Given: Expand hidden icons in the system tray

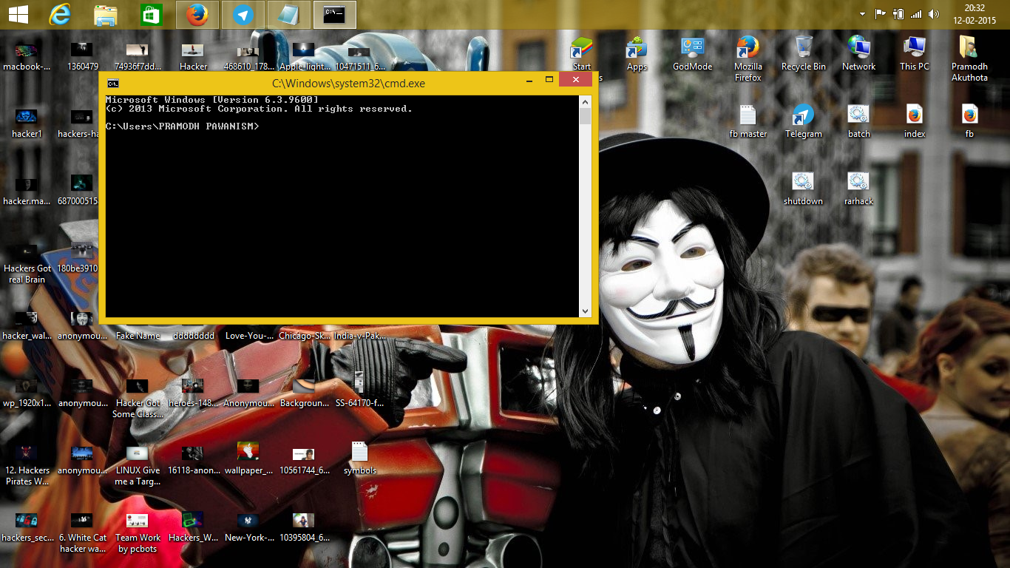Looking at the screenshot, I should coord(863,13).
